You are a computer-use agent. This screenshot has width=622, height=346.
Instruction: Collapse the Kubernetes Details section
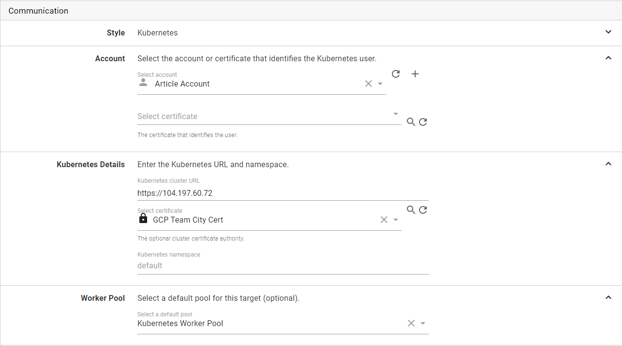point(608,164)
